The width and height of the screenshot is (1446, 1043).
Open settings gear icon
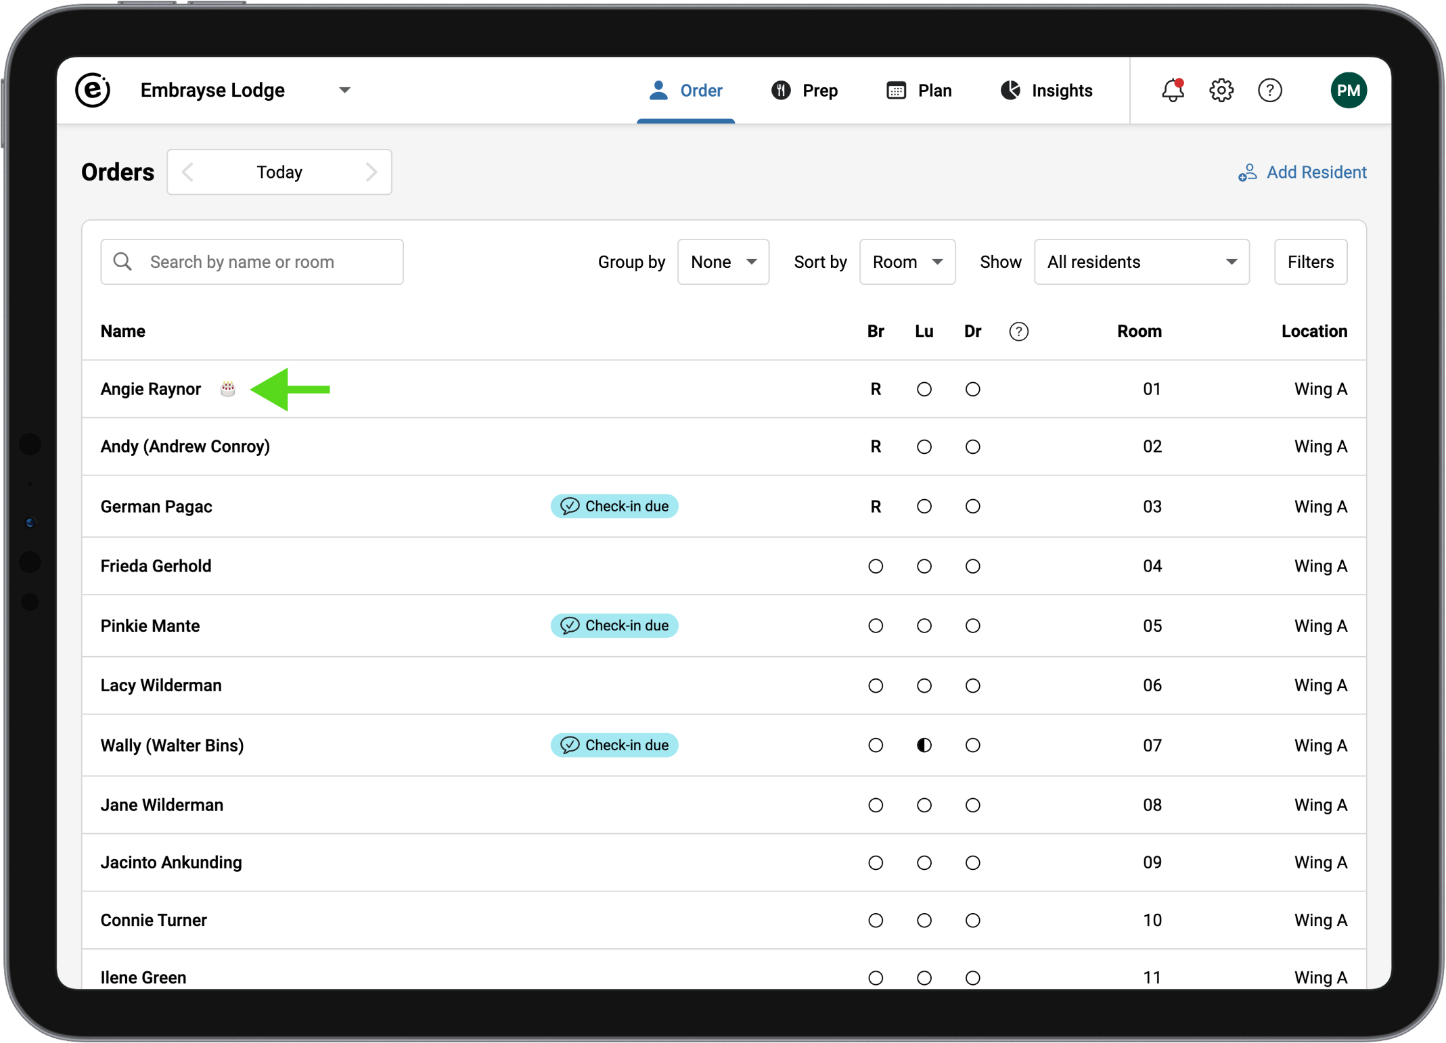coord(1221,90)
